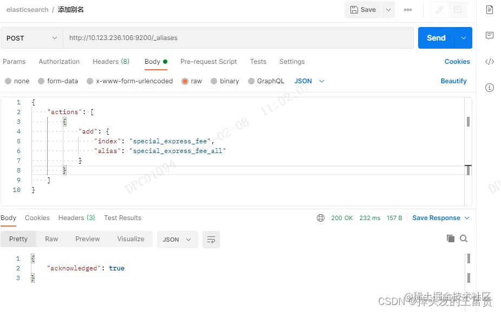Open the three-dots more actions menu
Screen dimensions: 501x312
click(x=408, y=10)
